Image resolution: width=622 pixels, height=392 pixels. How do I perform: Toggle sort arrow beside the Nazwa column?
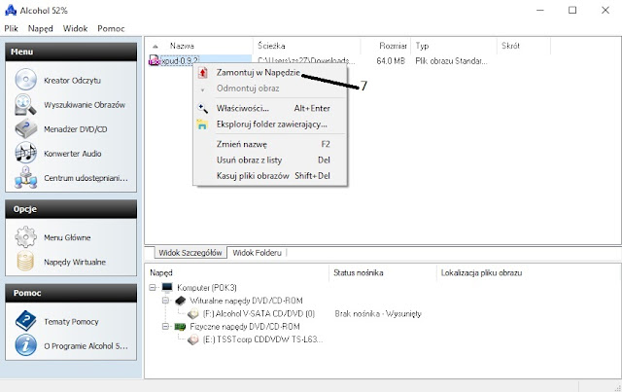(x=155, y=47)
